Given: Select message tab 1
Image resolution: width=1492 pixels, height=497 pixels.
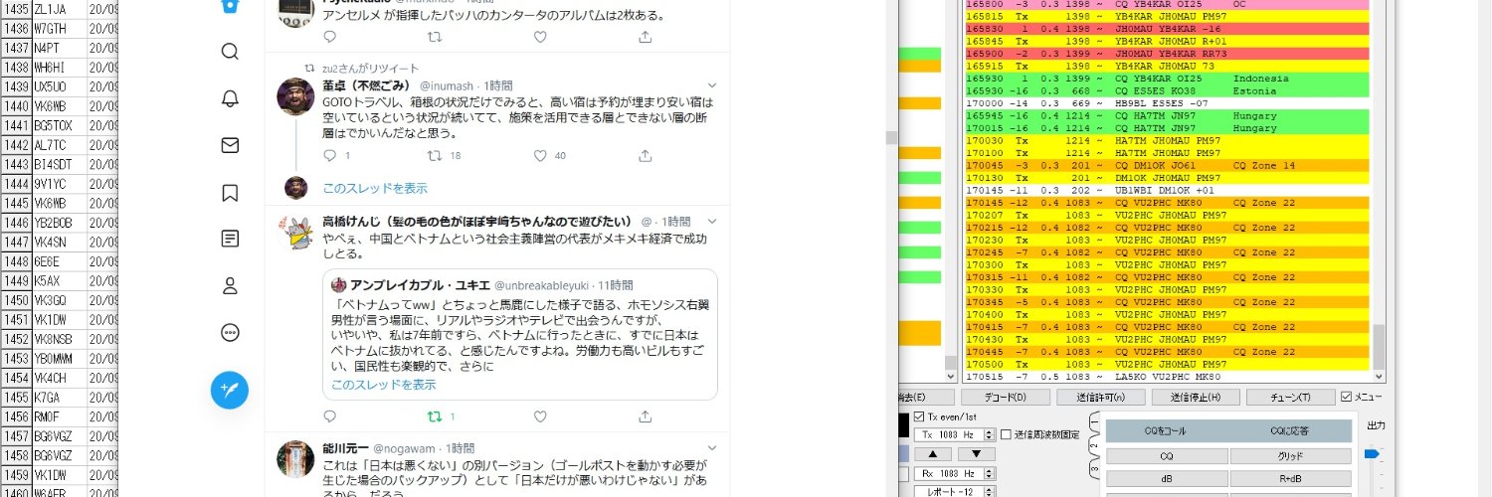Looking at the screenshot, I should (1096, 423).
